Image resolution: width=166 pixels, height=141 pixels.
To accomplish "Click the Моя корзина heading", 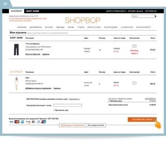I will (x=18, y=33).
